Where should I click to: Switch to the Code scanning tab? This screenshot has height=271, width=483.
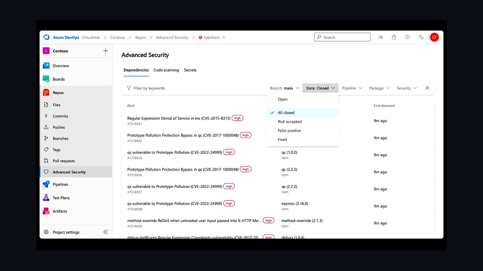pos(166,70)
